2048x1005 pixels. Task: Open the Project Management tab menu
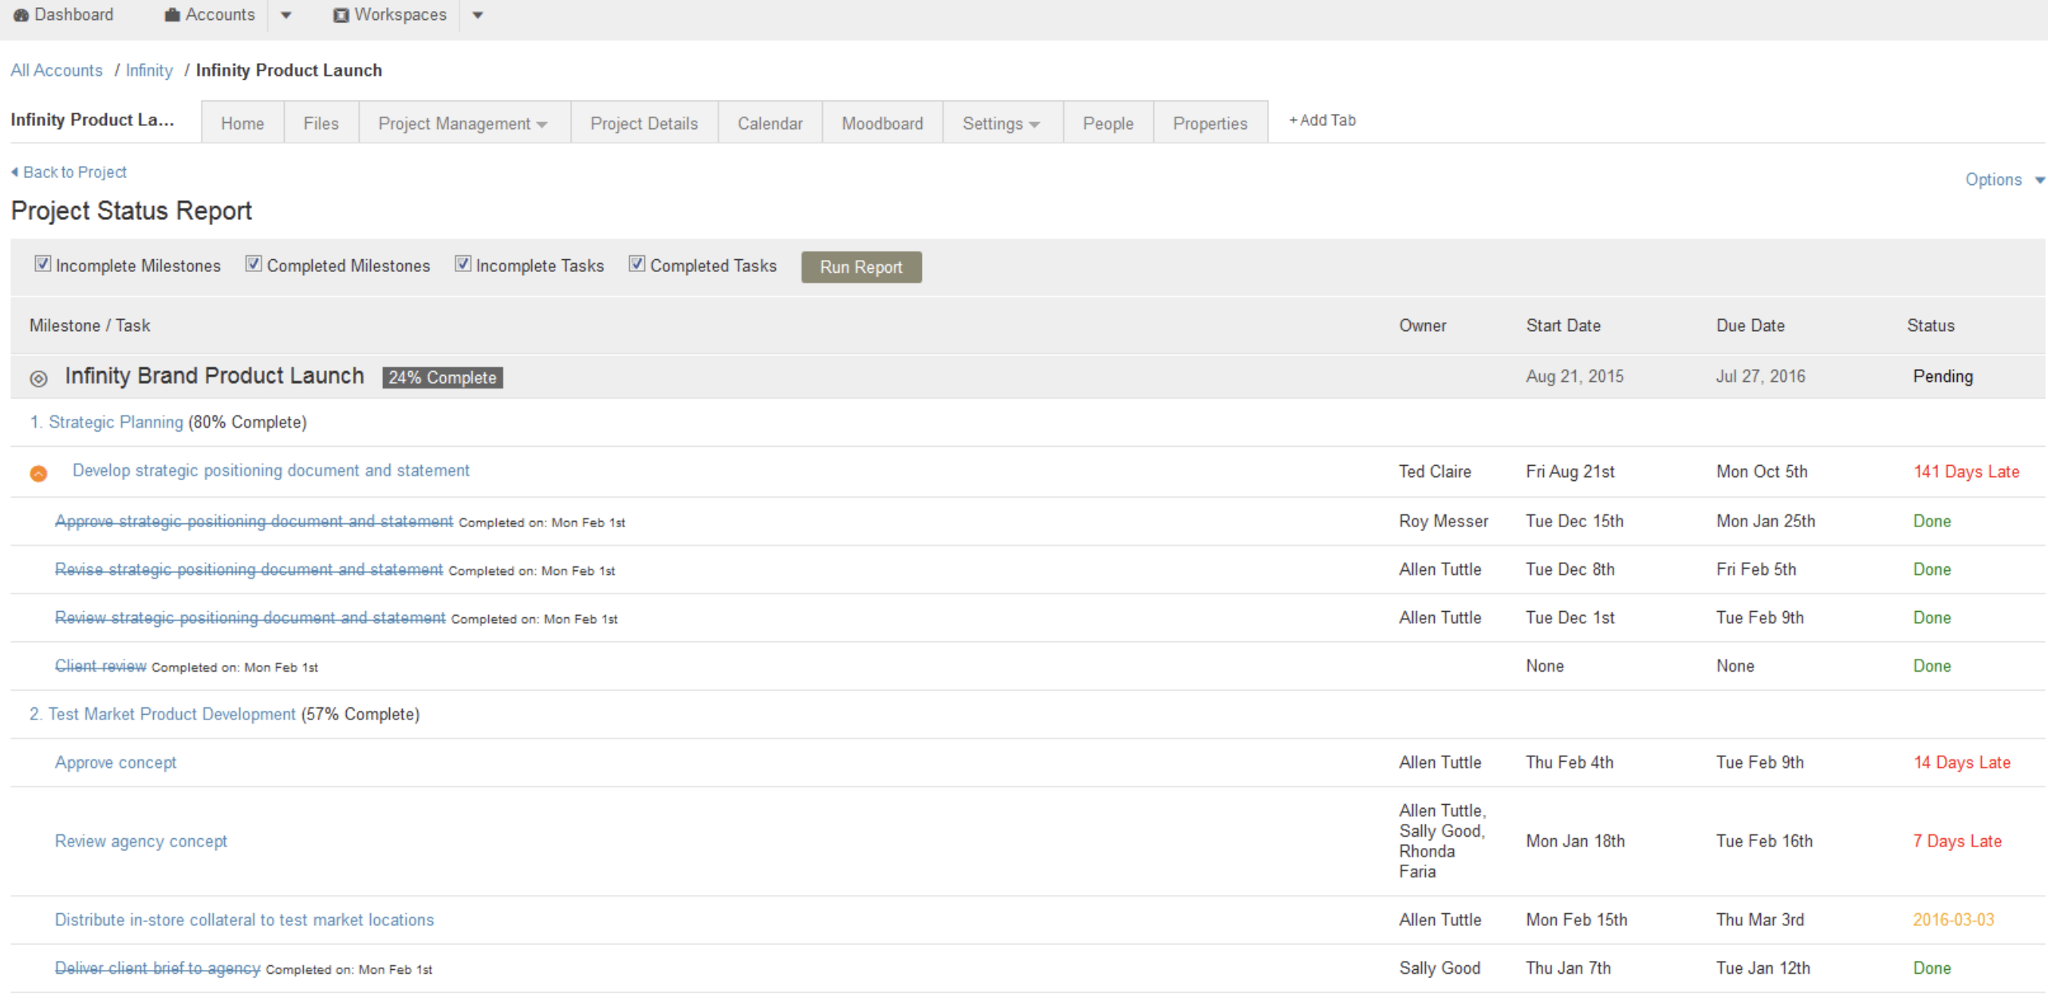click(x=464, y=123)
